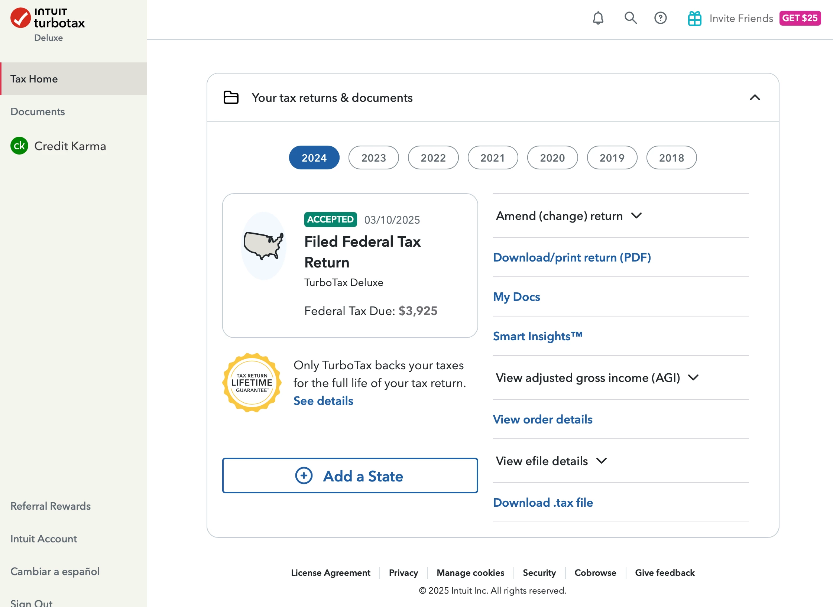Image resolution: width=833 pixels, height=607 pixels.
Task: Click the Invite Friends gift icon
Action: pyautogui.click(x=694, y=18)
